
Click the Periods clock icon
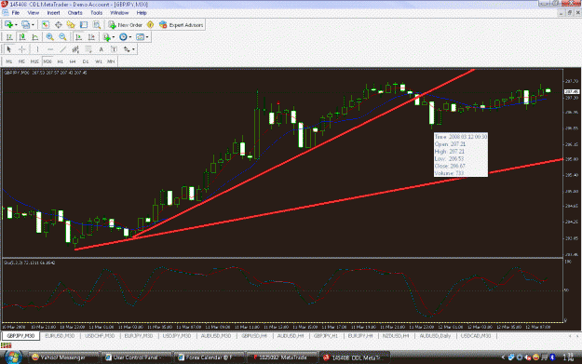123,37
